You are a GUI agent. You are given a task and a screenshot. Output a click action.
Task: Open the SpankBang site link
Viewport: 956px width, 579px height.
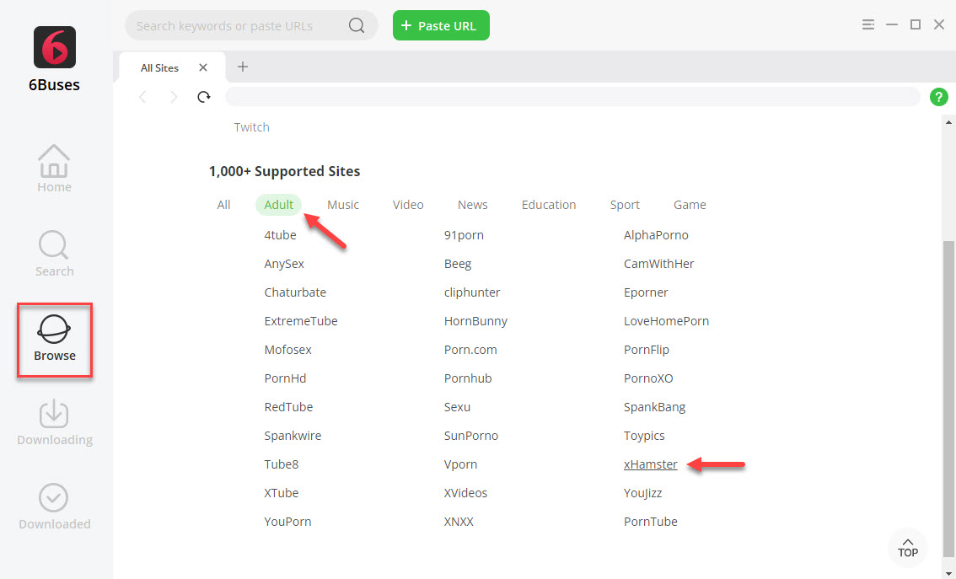654,407
